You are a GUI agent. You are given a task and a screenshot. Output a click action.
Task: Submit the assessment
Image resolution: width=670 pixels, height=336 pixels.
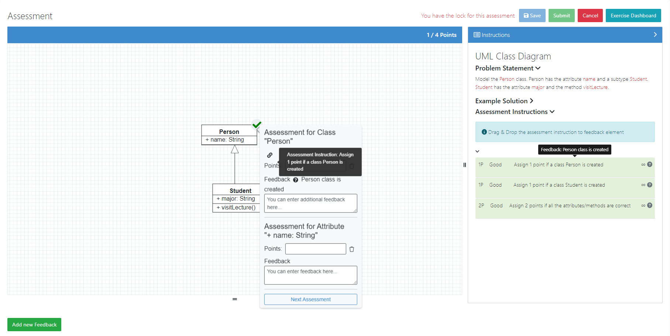pos(561,15)
